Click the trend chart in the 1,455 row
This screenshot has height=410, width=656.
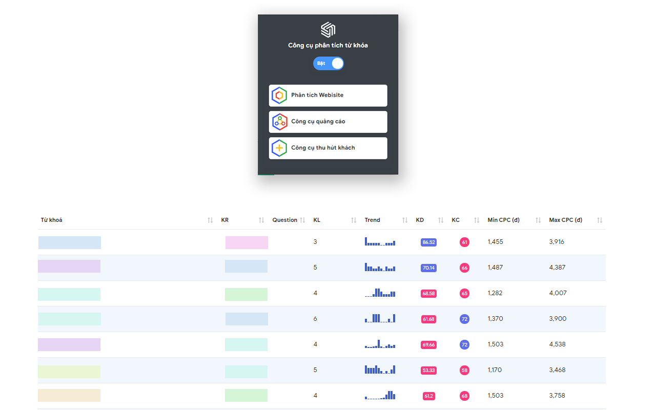point(380,241)
